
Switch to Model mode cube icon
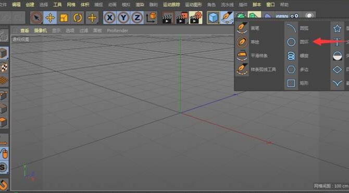pos(4,53)
